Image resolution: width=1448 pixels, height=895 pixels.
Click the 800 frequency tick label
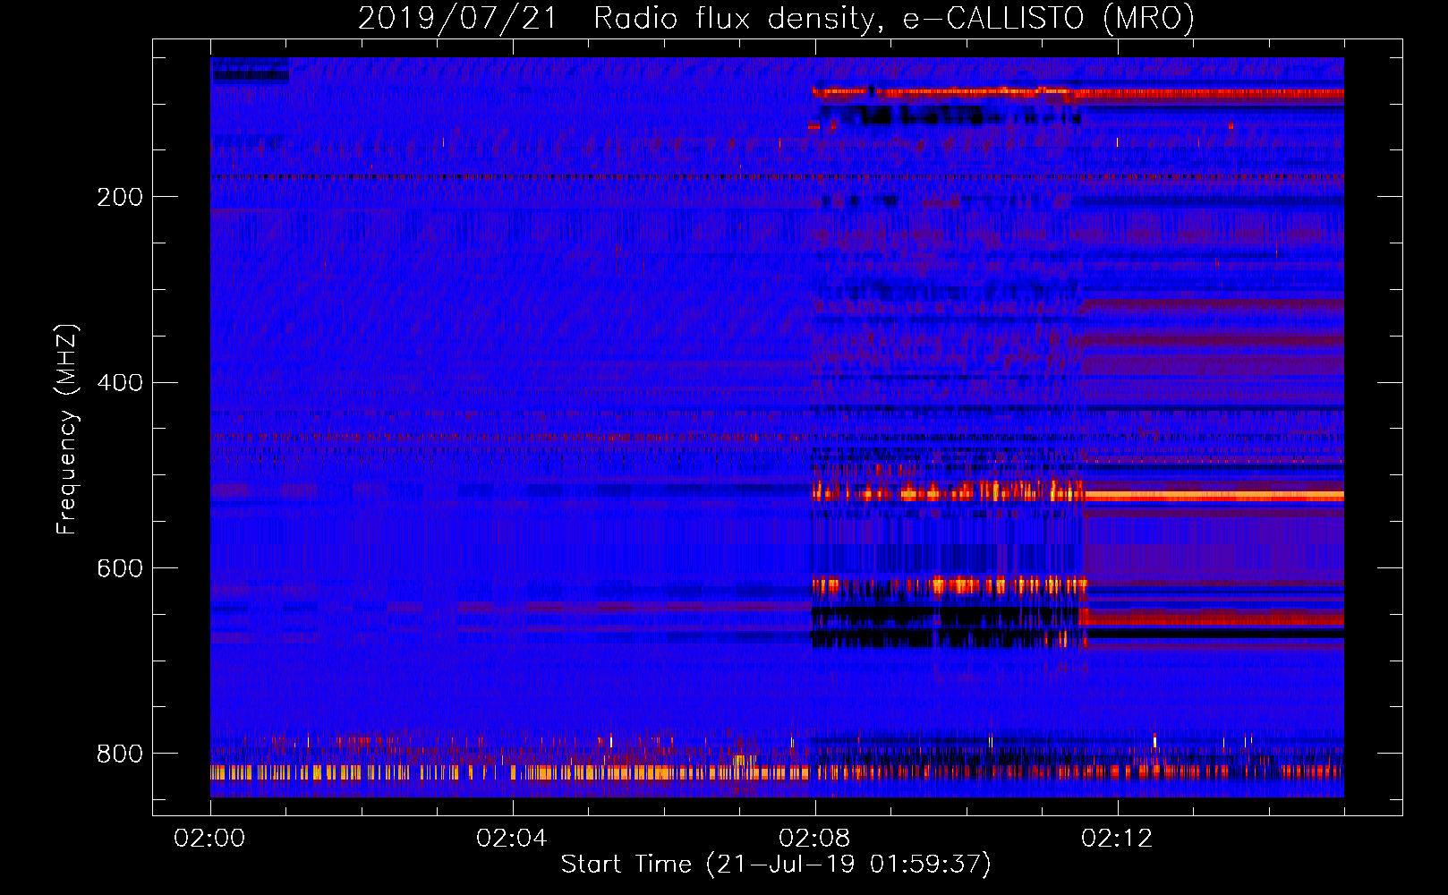[120, 754]
